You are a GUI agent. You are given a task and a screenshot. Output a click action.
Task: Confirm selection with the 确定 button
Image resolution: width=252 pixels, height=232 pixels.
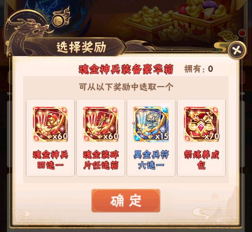pos(126,201)
